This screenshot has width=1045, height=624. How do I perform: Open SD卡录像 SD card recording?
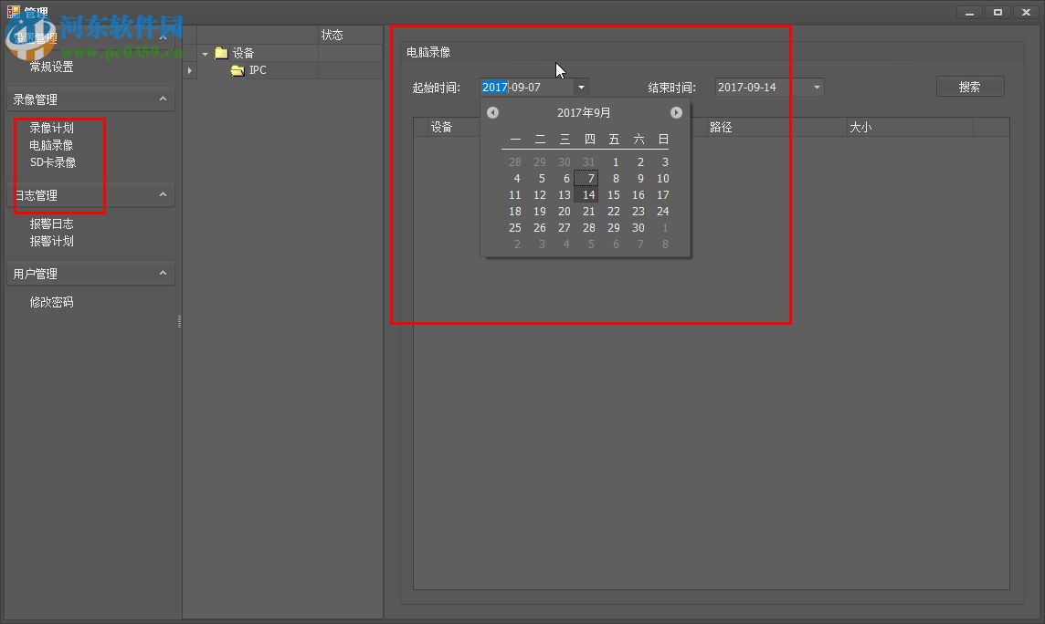[53, 161]
